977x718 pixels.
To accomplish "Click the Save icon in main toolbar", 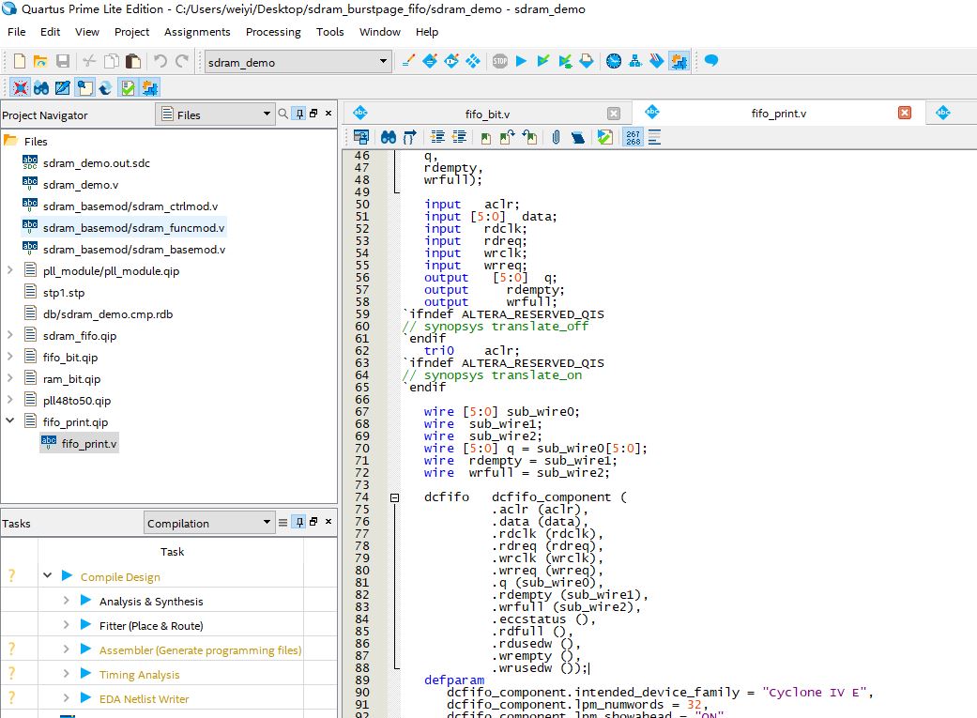I will pyautogui.click(x=63, y=61).
